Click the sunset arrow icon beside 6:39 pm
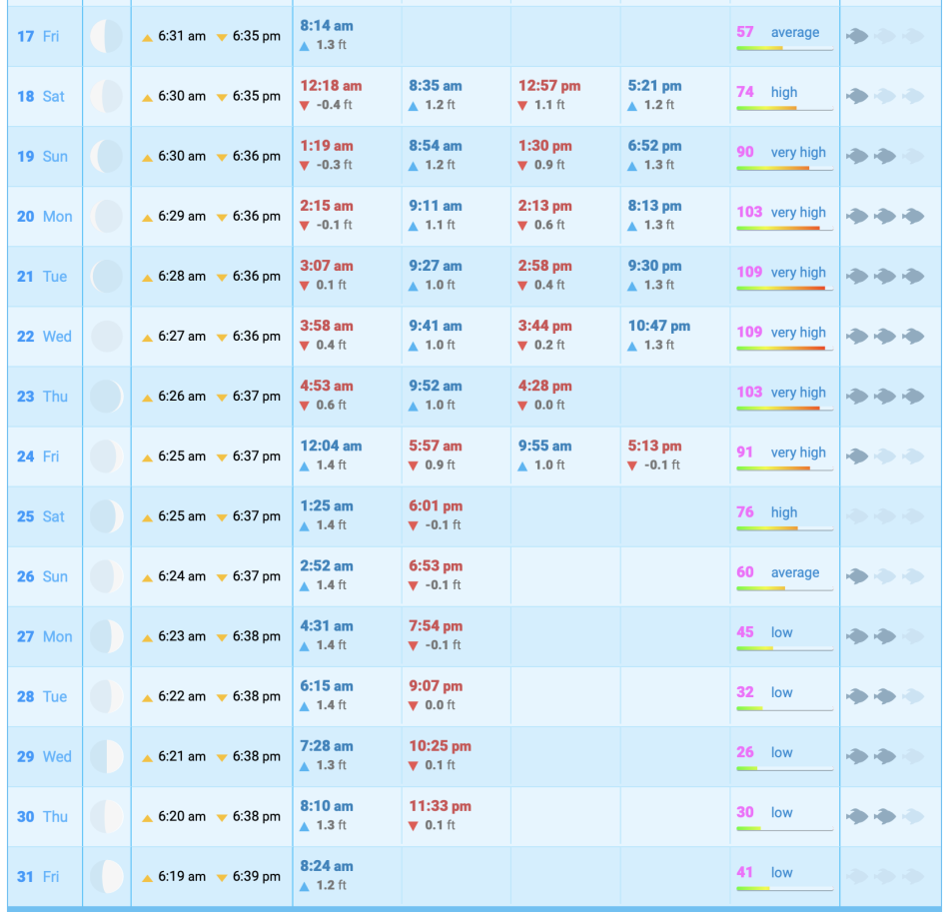 [x=222, y=877]
